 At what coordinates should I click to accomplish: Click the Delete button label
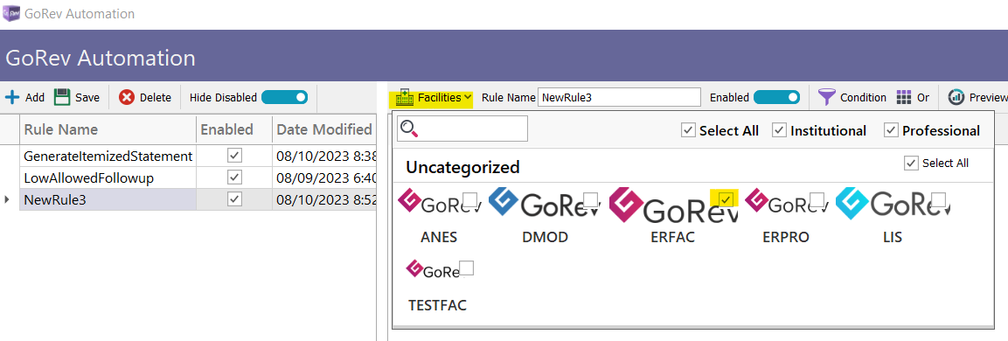tap(156, 98)
